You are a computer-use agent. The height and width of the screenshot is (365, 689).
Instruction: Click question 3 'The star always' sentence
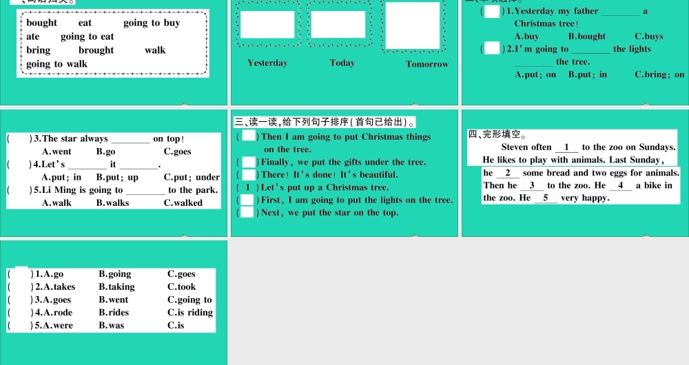pyautogui.click(x=109, y=139)
